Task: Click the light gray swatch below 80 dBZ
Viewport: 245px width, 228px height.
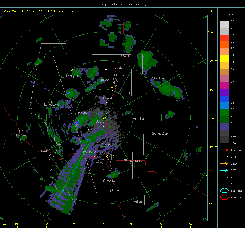Action: pos(224,25)
